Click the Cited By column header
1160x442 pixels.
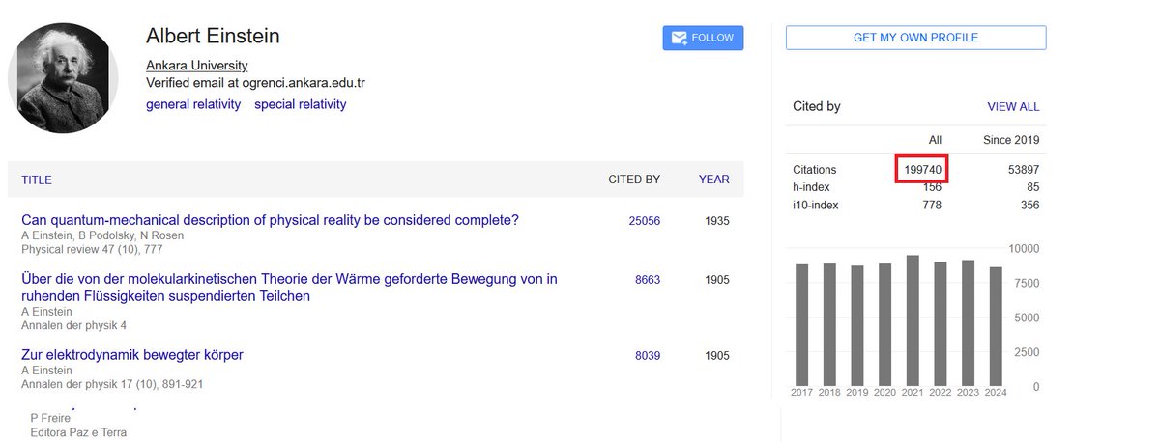pyautogui.click(x=634, y=180)
